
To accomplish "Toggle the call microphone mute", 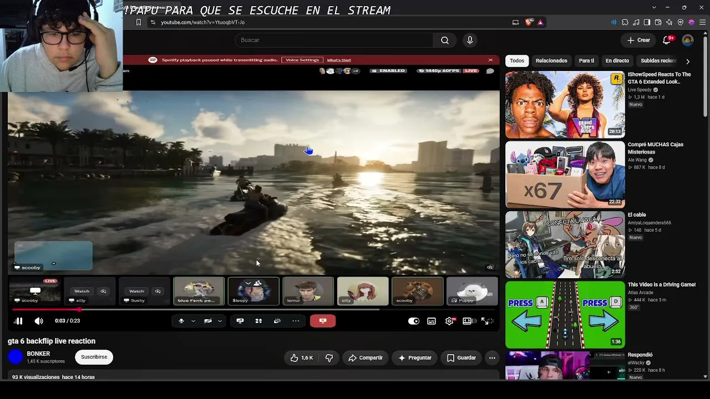I will [x=181, y=321].
